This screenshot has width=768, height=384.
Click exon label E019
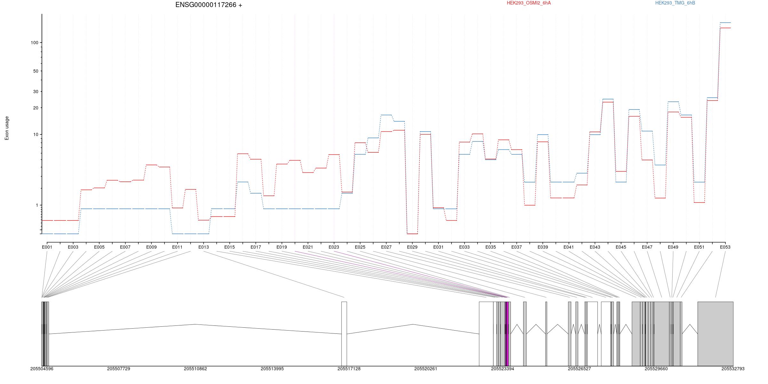tap(282, 247)
